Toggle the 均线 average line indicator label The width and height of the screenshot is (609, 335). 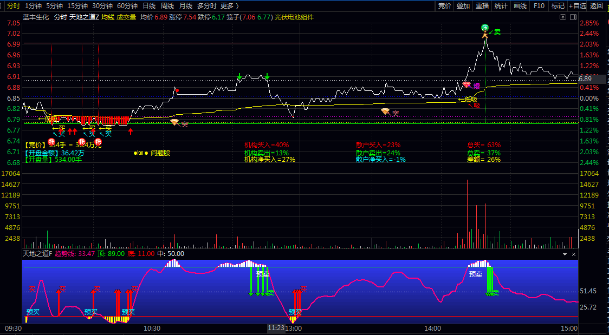(108, 17)
